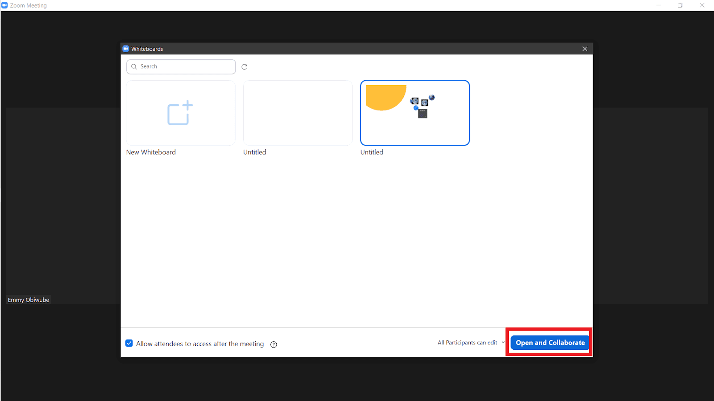This screenshot has width=714, height=401.
Task: Click inside the Search whiteboards field
Action: [181, 66]
